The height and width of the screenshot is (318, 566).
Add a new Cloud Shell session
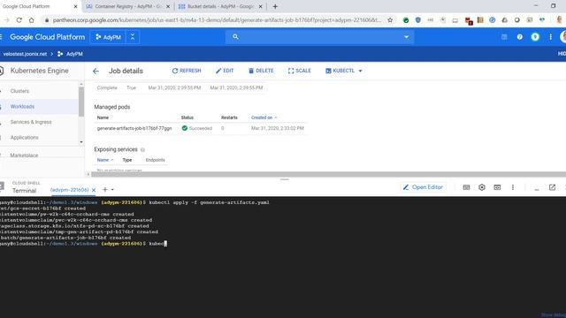(105, 190)
